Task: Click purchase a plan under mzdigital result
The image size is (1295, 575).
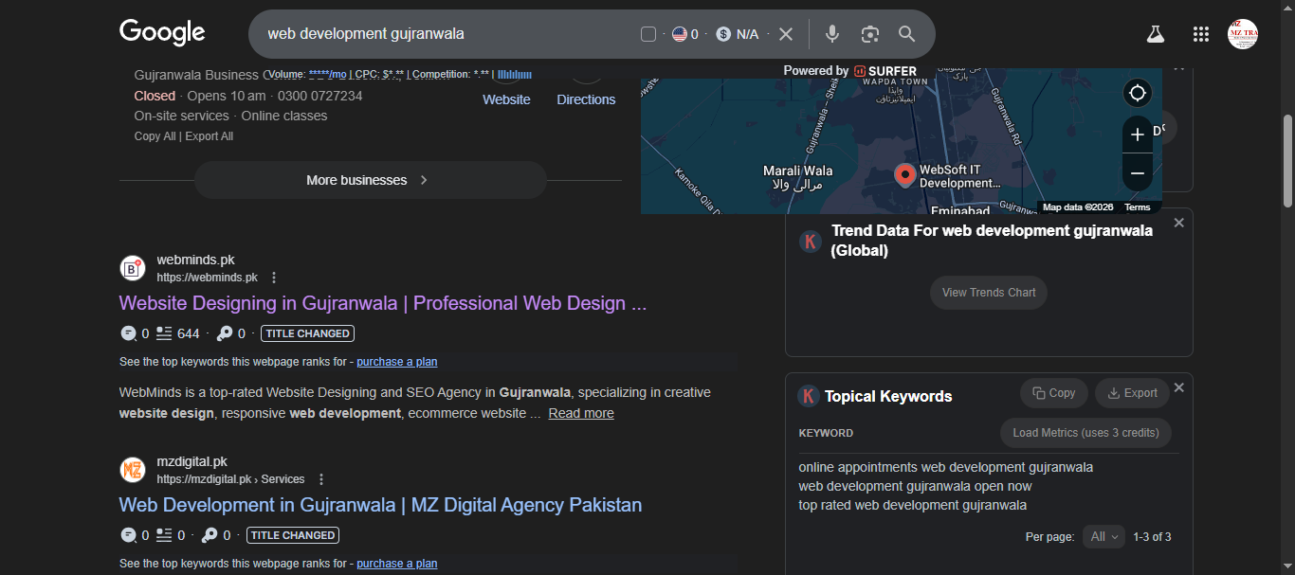Action: 397,564
